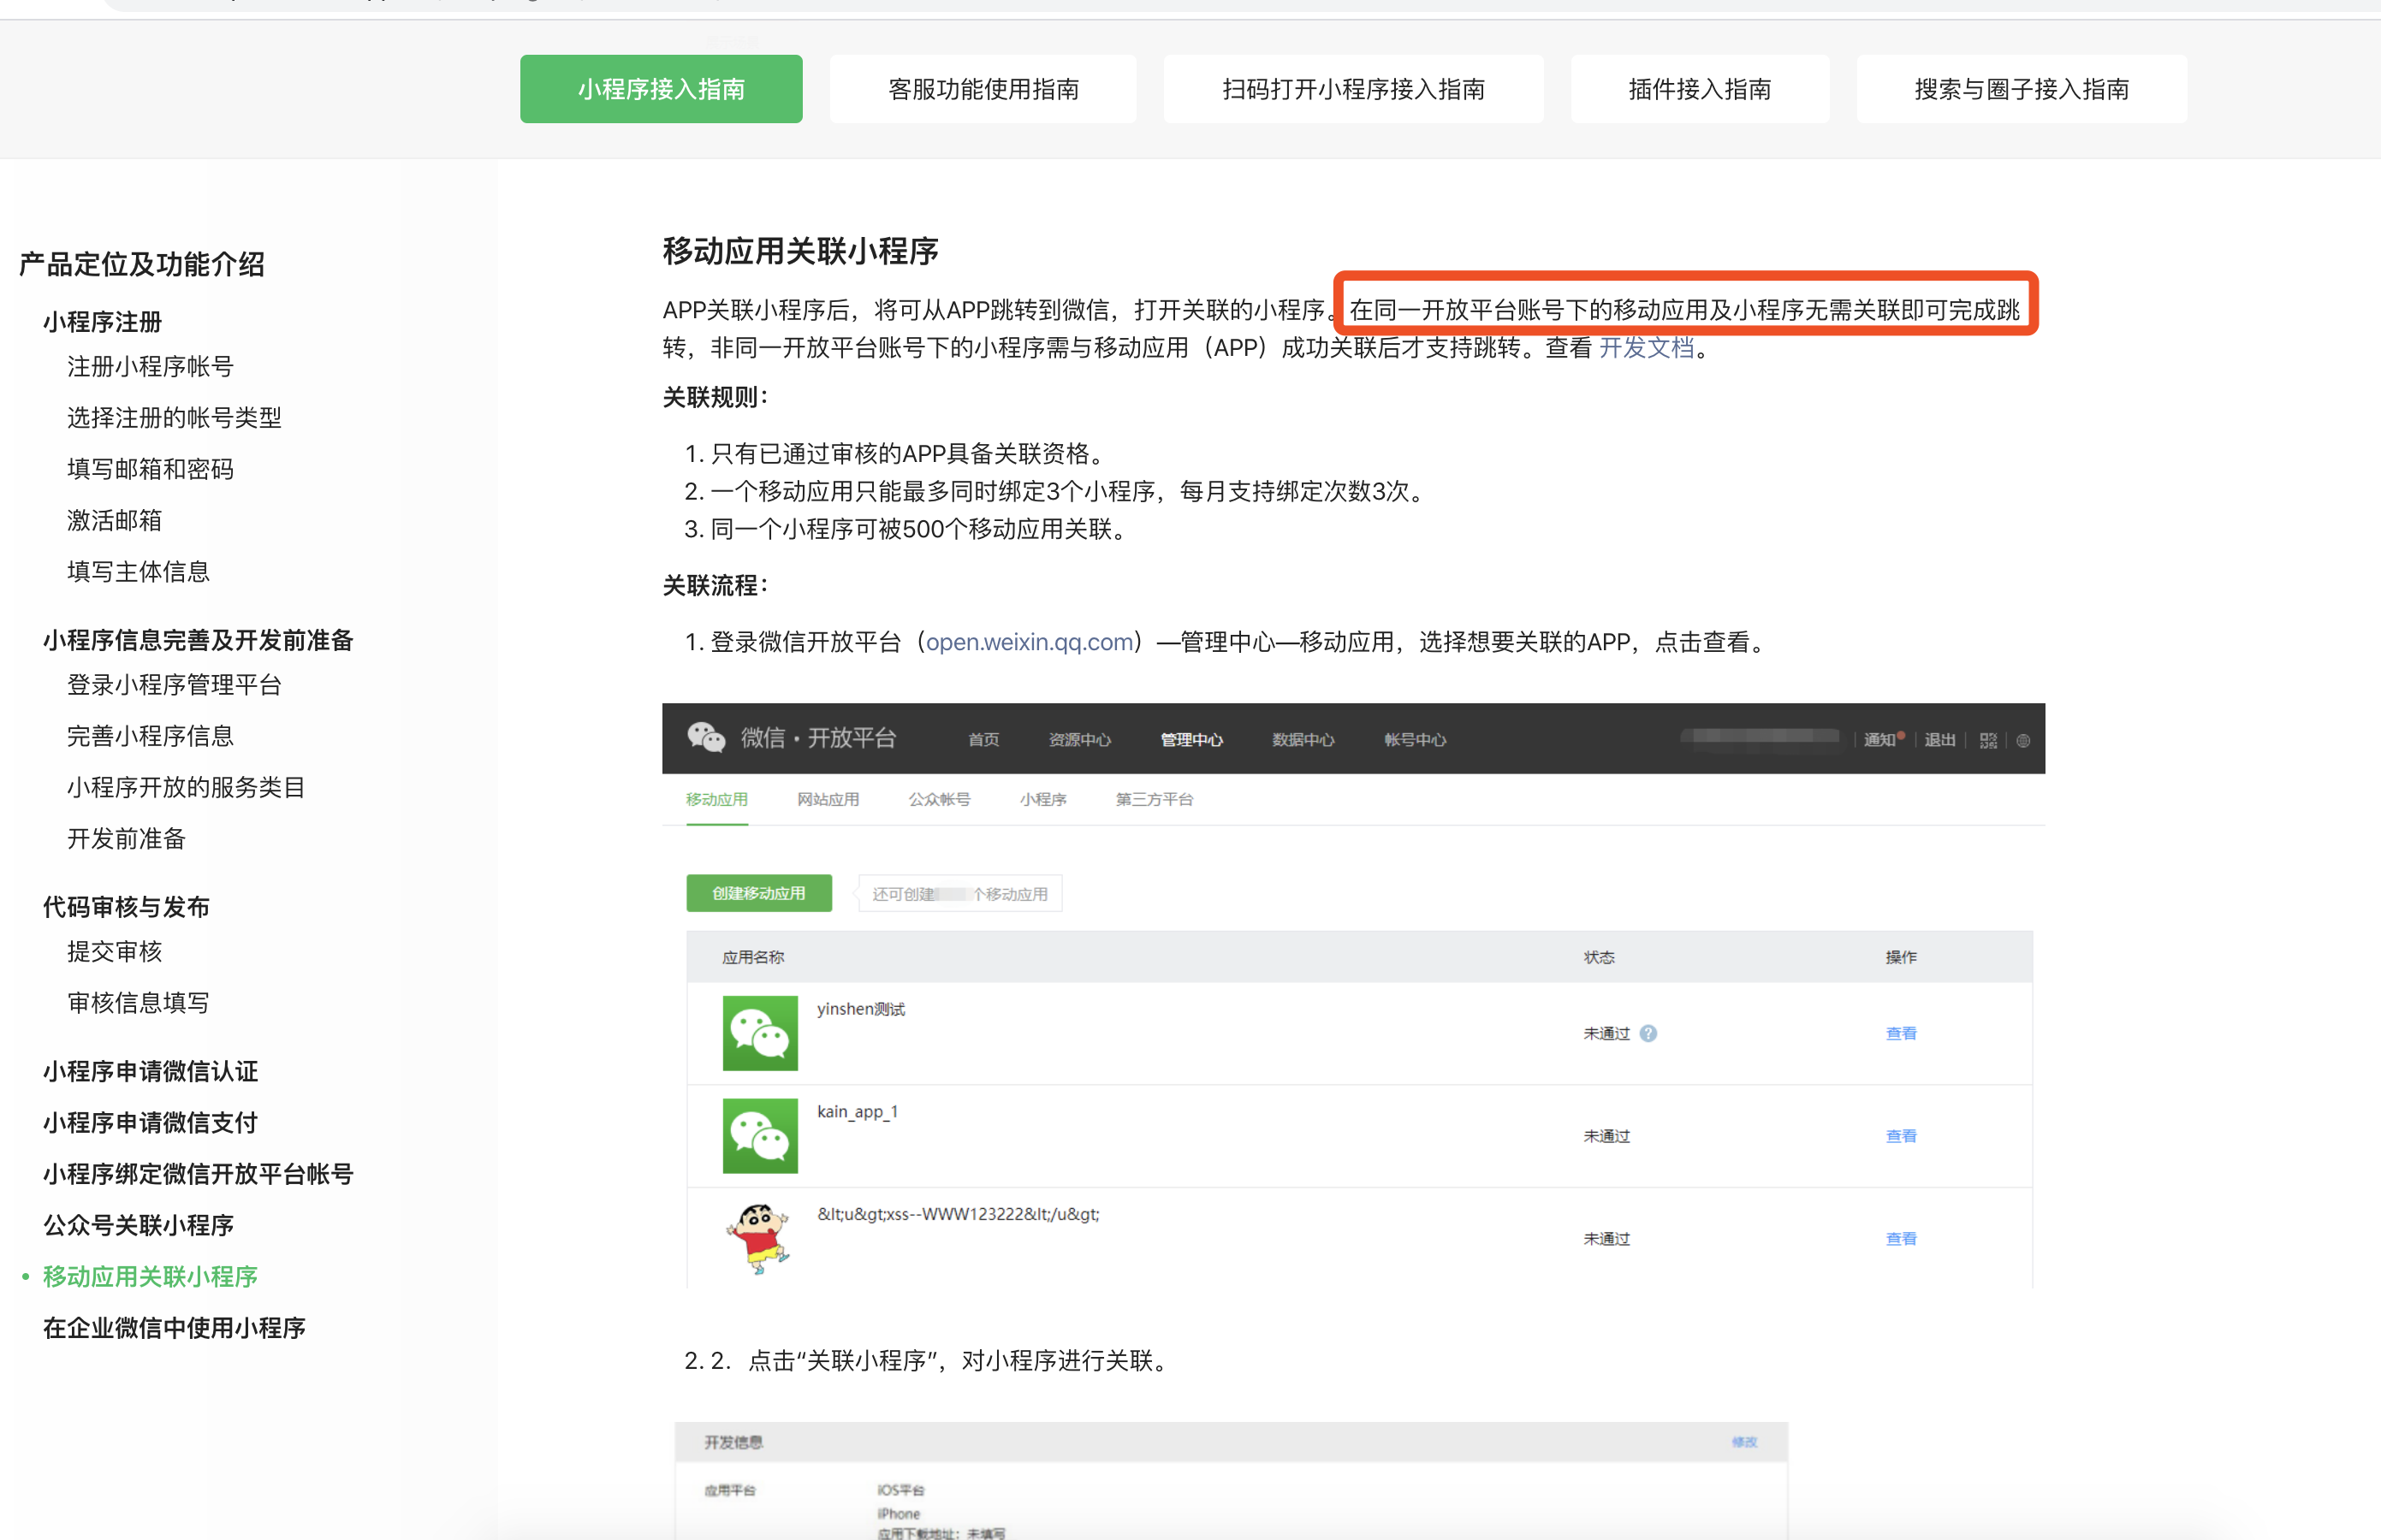This screenshot has height=1540, width=2381.
Task: Click 查看 for the kain_app_1 row
Action: point(1900,1136)
